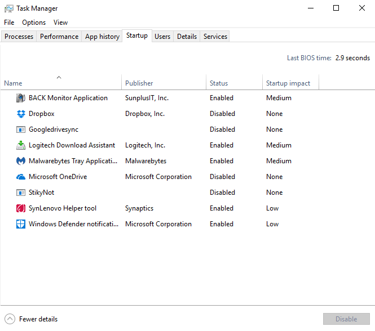Switch to the App history tab
This screenshot has height=331, width=375.
pos(102,37)
